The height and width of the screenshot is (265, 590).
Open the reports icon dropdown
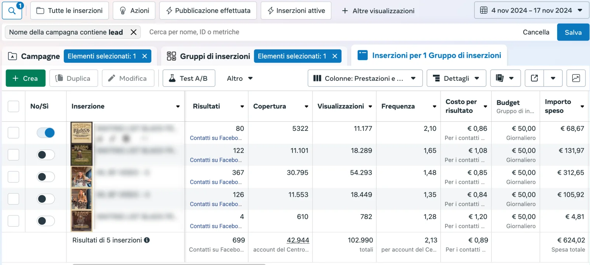(x=505, y=78)
